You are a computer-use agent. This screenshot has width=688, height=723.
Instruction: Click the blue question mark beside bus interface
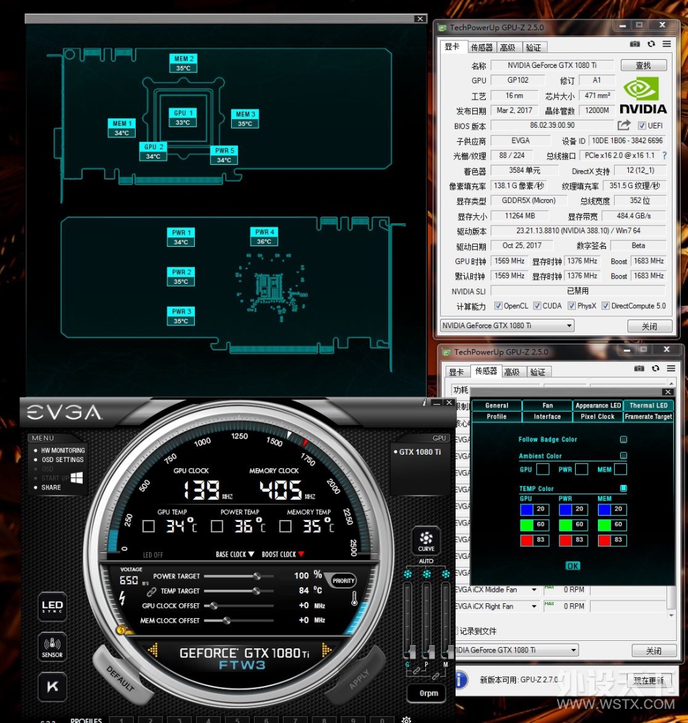pos(664,155)
